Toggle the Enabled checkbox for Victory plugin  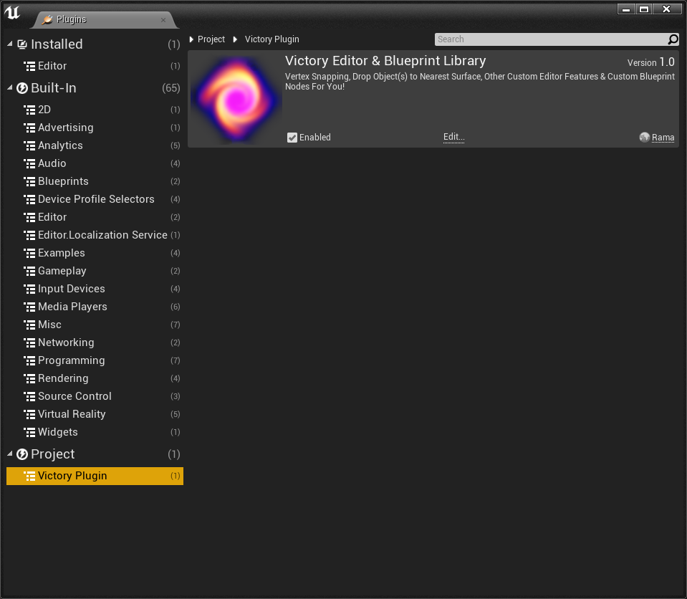point(292,138)
